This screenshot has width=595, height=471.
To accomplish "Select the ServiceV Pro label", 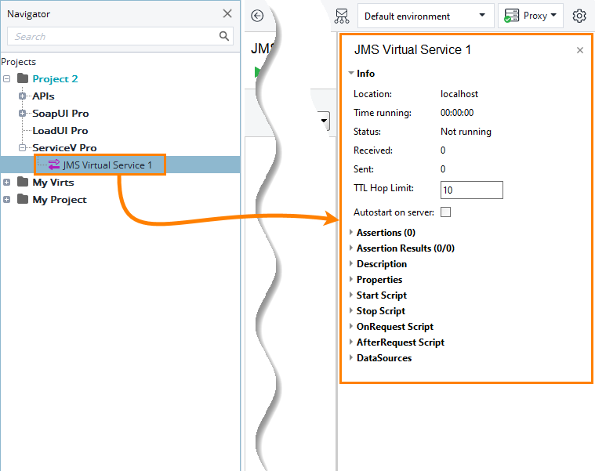I will 64,147.
